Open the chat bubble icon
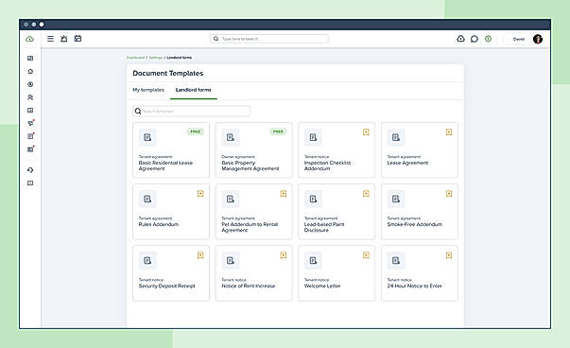Viewport: 570px width, 348px height. pyautogui.click(x=475, y=39)
